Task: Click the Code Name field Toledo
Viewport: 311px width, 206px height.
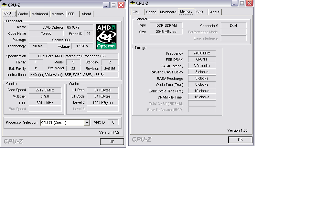Action: (46, 33)
